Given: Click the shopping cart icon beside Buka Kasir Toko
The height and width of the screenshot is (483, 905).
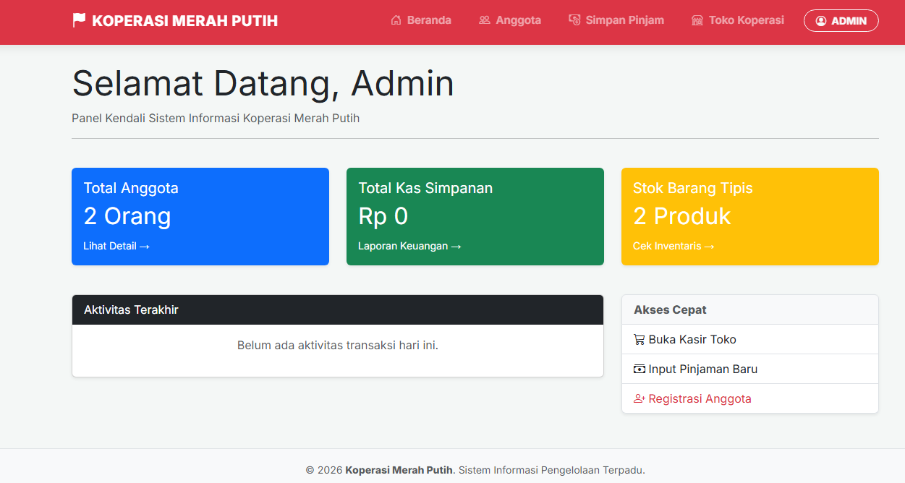Looking at the screenshot, I should (x=640, y=339).
